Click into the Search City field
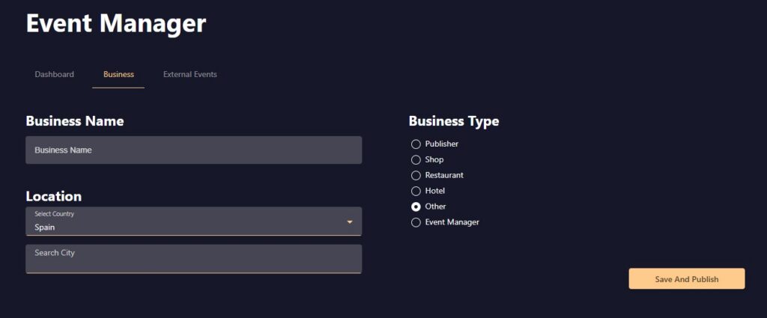Screen dimensions: 767x318 coord(193,258)
